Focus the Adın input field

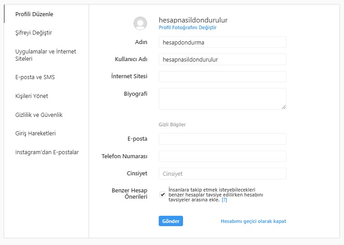coord(223,42)
